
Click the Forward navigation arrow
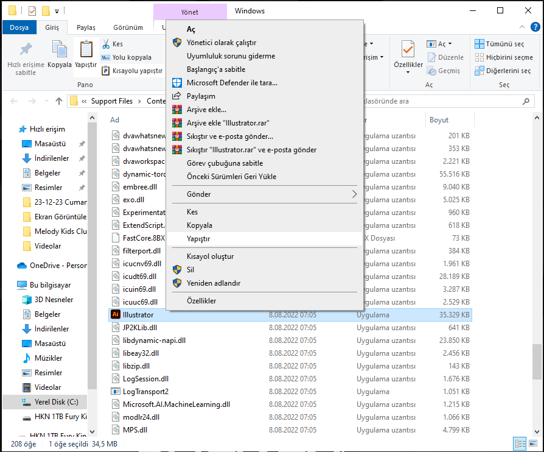[x=32, y=101]
